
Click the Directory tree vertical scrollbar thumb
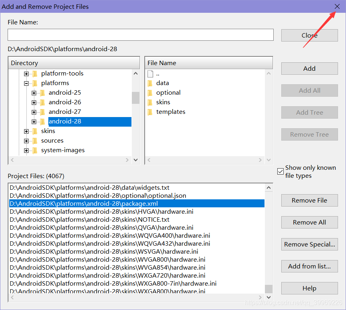pos(135,98)
